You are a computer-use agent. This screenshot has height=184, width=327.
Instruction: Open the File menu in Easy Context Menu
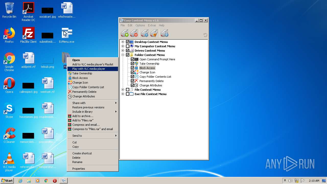pos(123,25)
